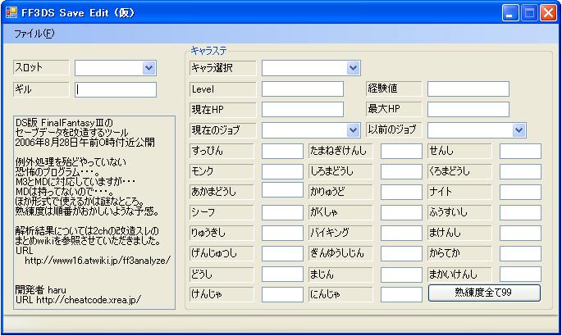This screenshot has width=562, height=336.
Task: Minimize the FF3DS Save Edit window
Action: (x=510, y=13)
